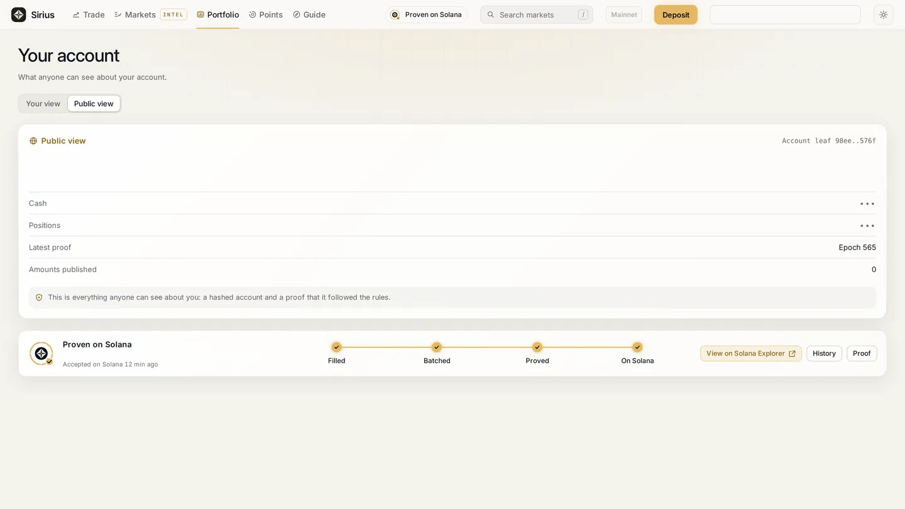The height and width of the screenshot is (509, 905).
Task: Click the Amounts published label
Action: [x=63, y=270]
